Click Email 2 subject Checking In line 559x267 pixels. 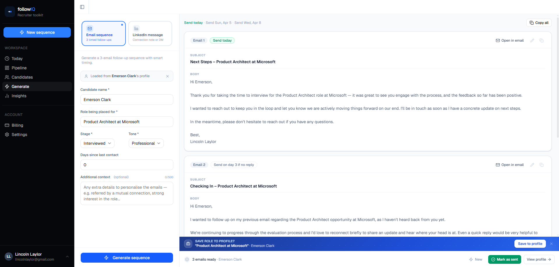click(x=233, y=186)
